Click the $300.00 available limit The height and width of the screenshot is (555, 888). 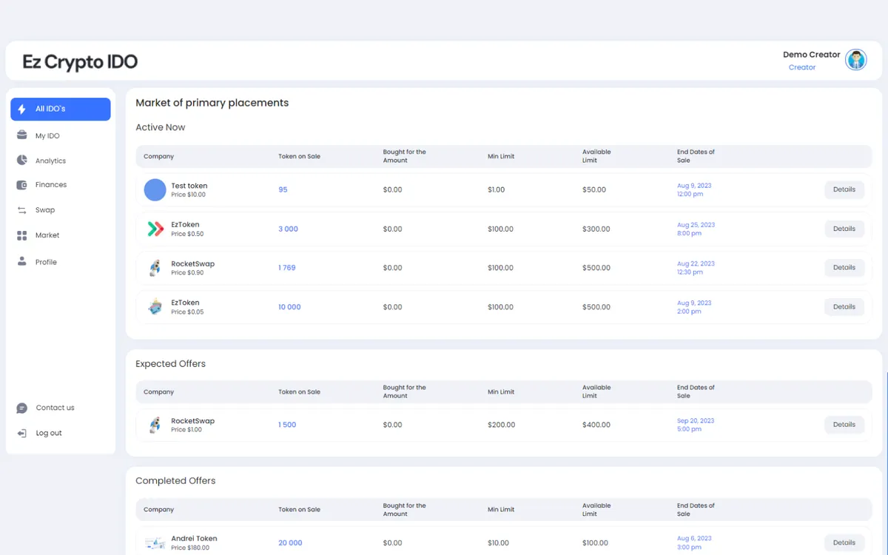click(x=596, y=229)
